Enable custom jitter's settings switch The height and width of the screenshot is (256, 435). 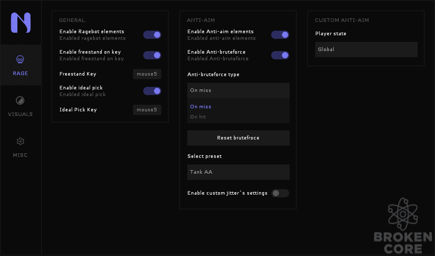click(x=280, y=193)
